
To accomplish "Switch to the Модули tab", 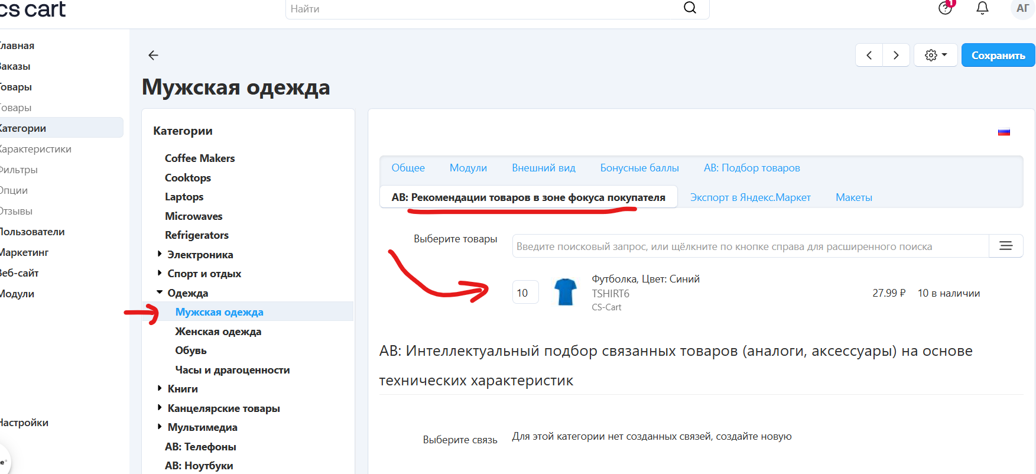I will tap(468, 168).
